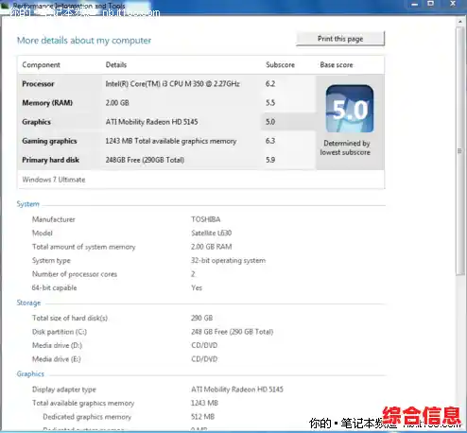Click the More details about my computer heading
Image resolution: width=467 pixels, height=433 pixels.
pyautogui.click(x=84, y=41)
